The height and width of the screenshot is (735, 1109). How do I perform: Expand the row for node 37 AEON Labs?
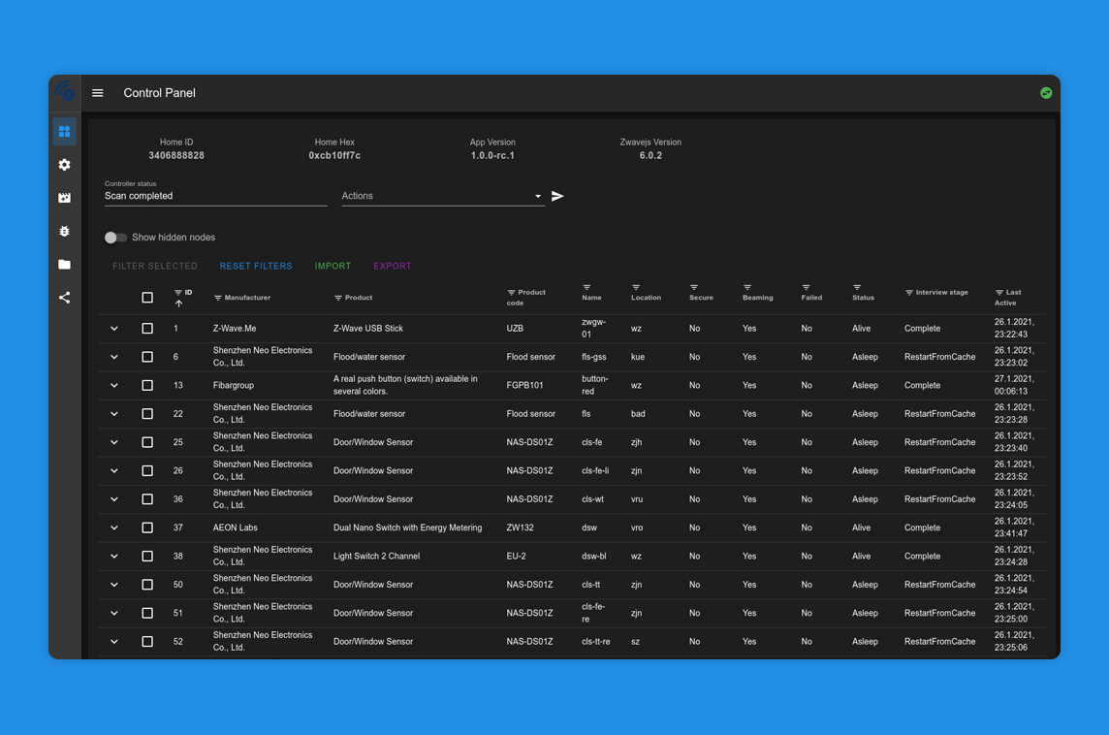[x=113, y=527]
